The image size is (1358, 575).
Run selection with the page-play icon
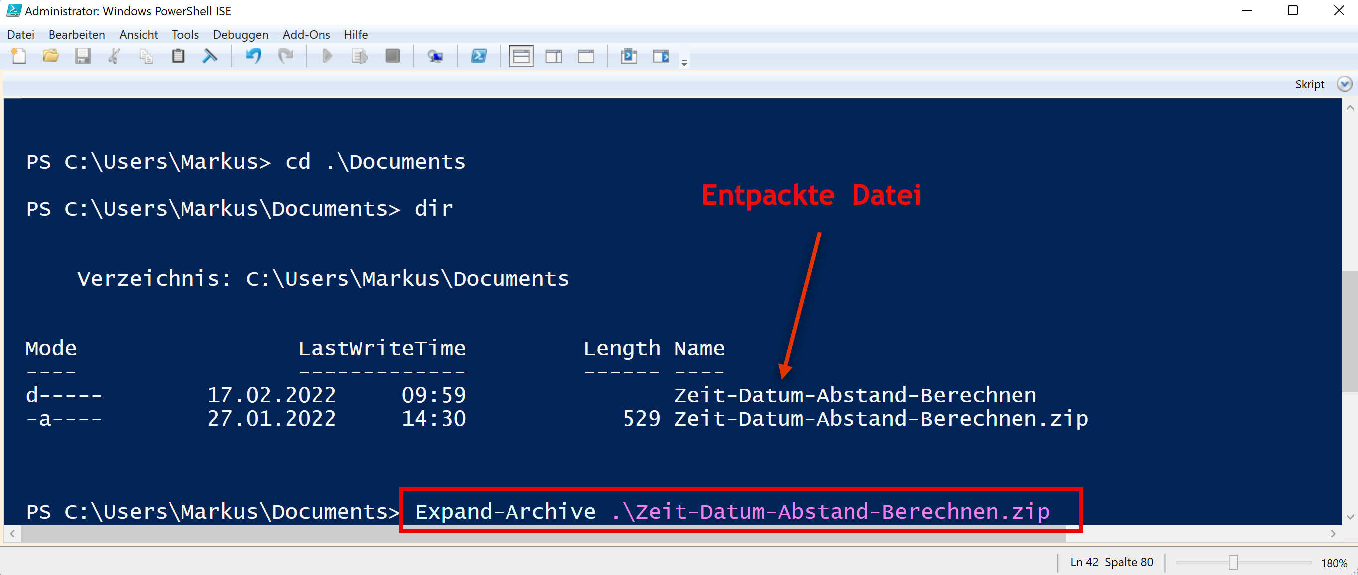point(359,56)
